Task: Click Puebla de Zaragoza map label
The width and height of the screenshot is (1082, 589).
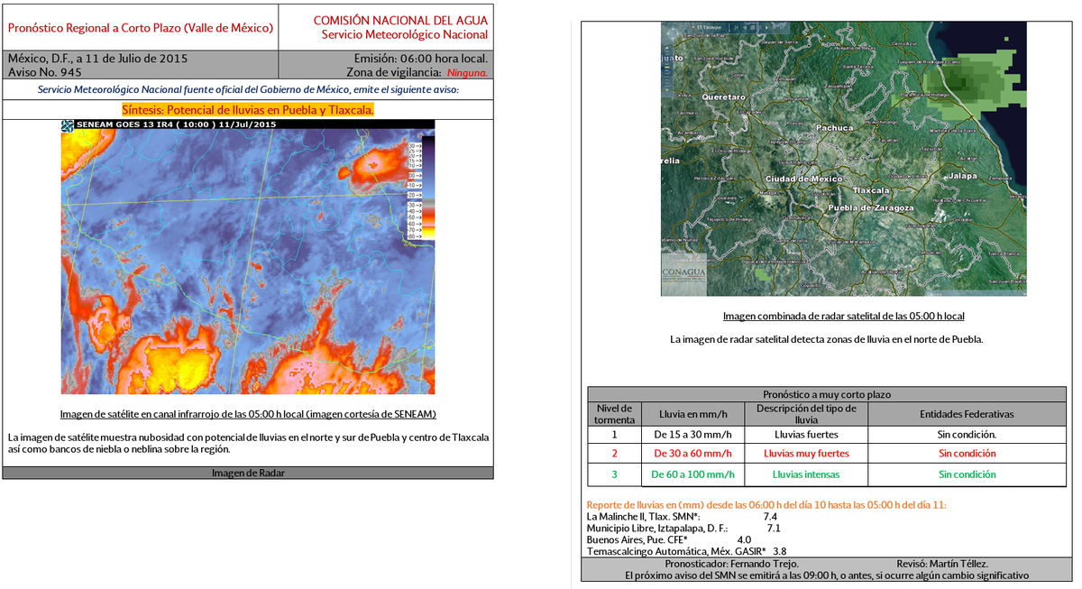Action: tap(871, 208)
